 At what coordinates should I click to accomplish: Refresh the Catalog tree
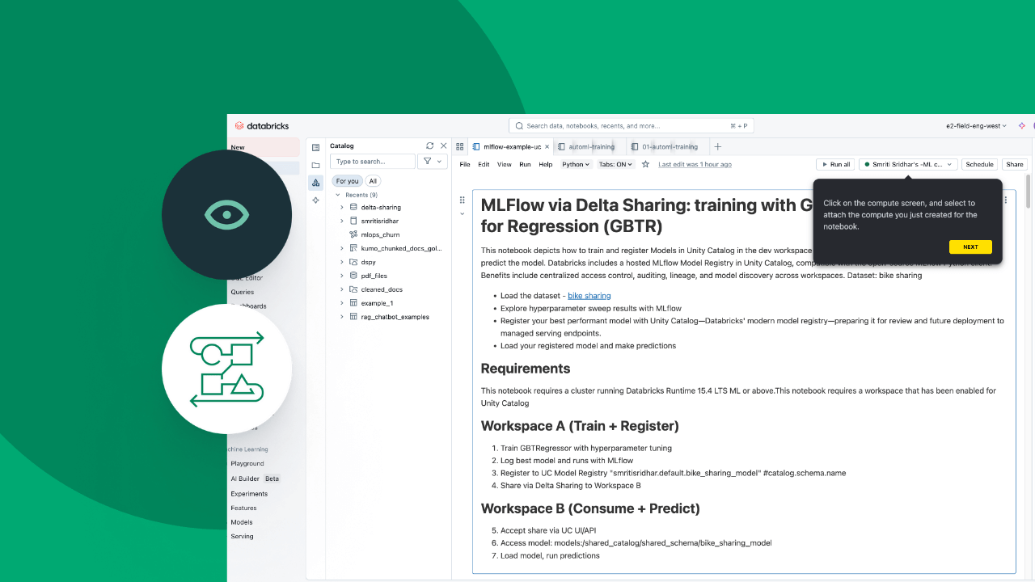[x=429, y=145]
